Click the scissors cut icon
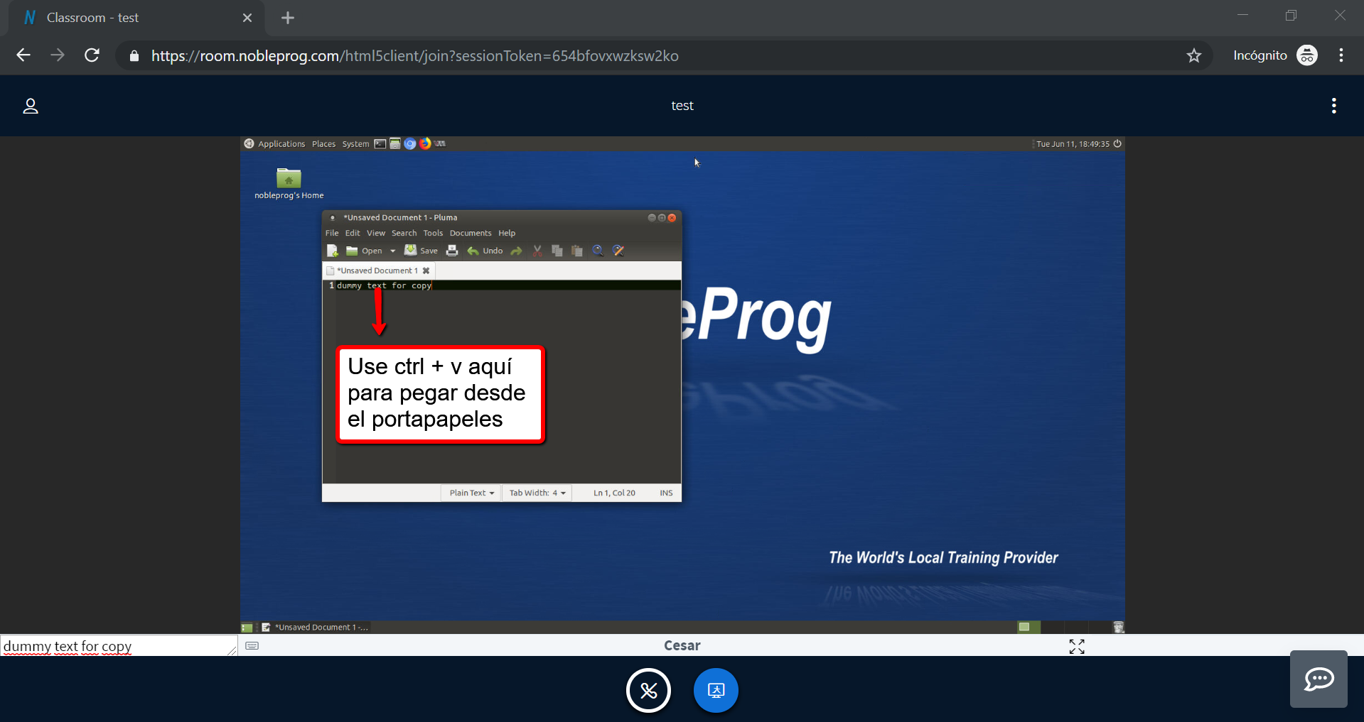The height and width of the screenshot is (722, 1364). pos(537,251)
